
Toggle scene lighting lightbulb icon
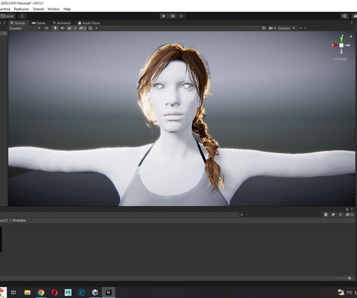click(x=55, y=28)
